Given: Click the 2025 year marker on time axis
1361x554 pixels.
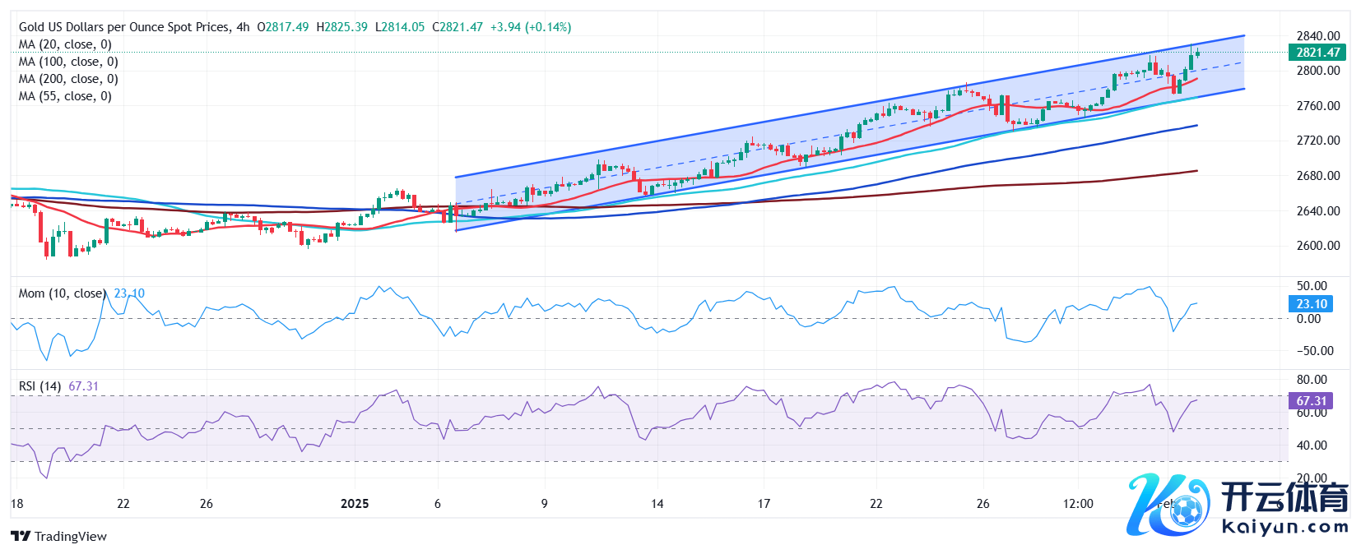Looking at the screenshot, I should (x=355, y=504).
